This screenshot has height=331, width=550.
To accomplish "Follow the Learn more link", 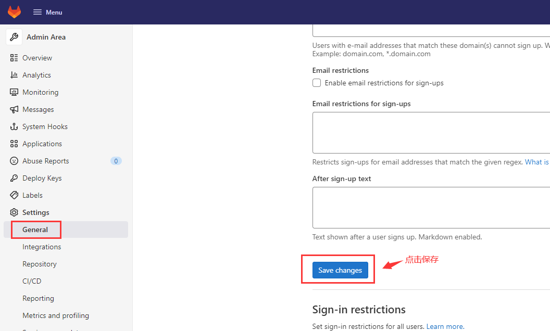I will point(445,326).
